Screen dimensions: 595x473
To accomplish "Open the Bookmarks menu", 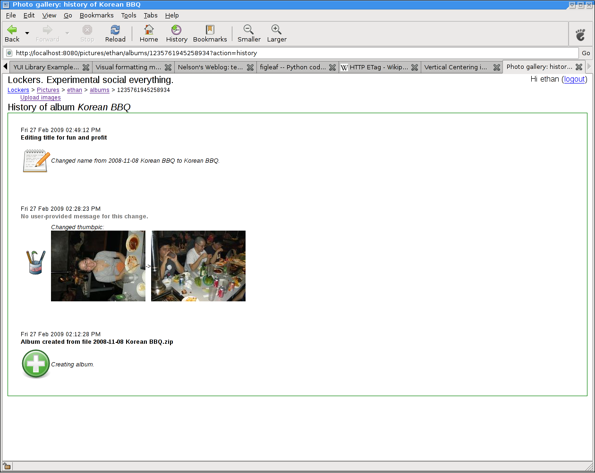I will coord(96,15).
